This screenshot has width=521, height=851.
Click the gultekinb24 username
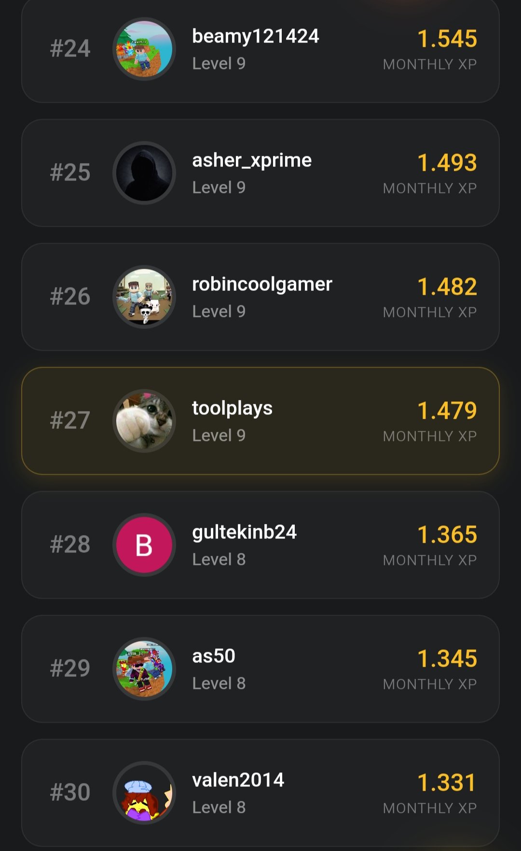pyautogui.click(x=244, y=532)
